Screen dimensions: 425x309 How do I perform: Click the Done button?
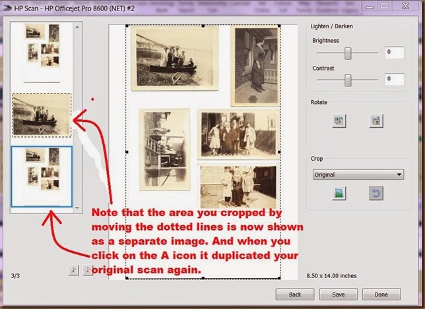381,294
